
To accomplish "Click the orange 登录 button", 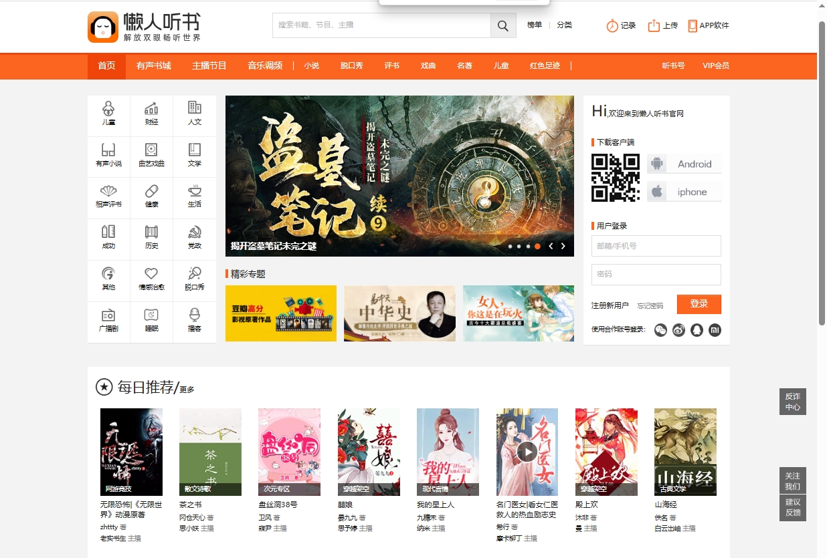I will coord(699,304).
